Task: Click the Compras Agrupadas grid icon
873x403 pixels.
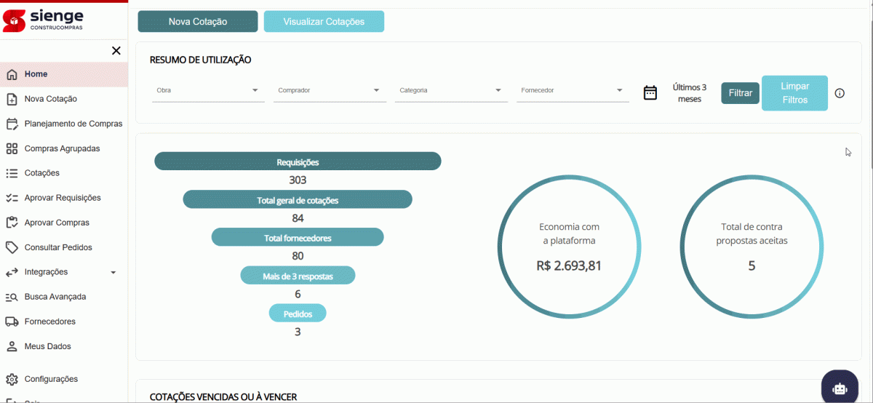Action: coord(12,148)
